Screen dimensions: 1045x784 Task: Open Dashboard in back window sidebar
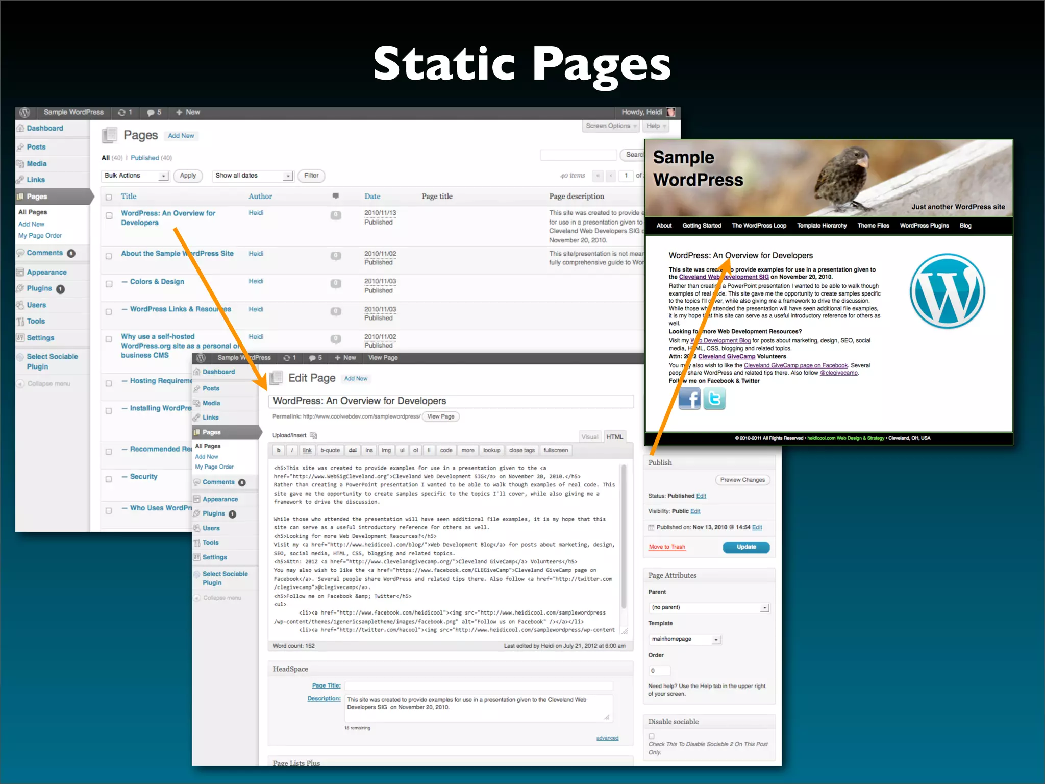point(45,128)
